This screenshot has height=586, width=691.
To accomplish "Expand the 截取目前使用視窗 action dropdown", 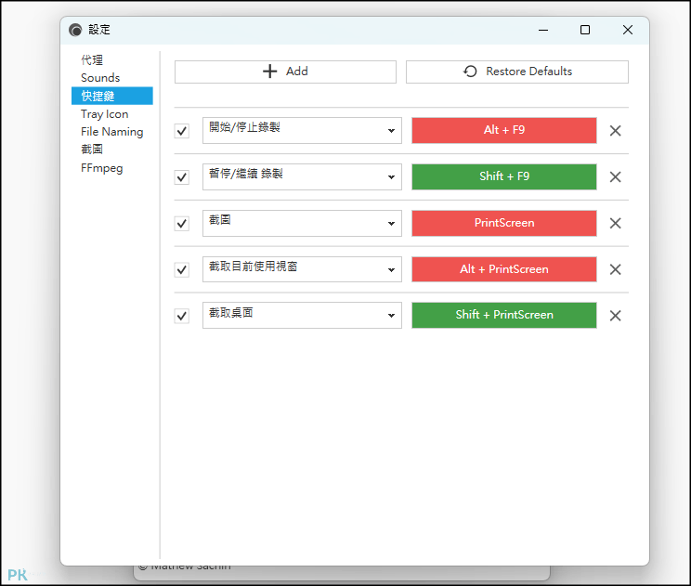I will [x=302, y=269].
